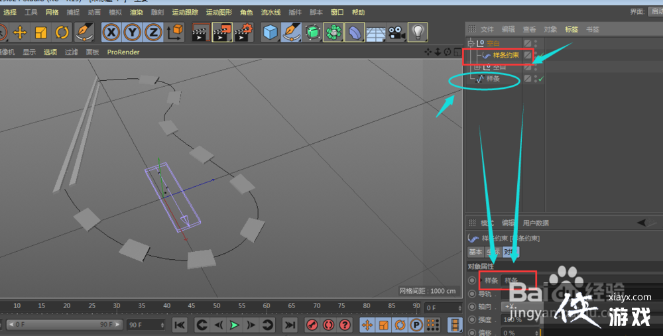Select the Move tool
The width and height of the screenshot is (663, 336).
tap(20, 32)
